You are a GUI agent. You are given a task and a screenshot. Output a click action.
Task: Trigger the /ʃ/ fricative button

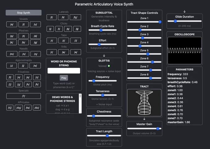click(10, 84)
